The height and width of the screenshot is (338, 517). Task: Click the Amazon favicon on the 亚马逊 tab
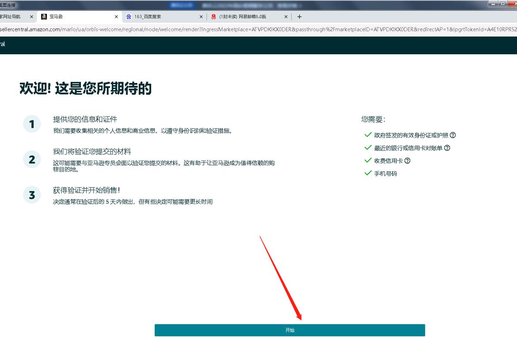tap(44, 16)
